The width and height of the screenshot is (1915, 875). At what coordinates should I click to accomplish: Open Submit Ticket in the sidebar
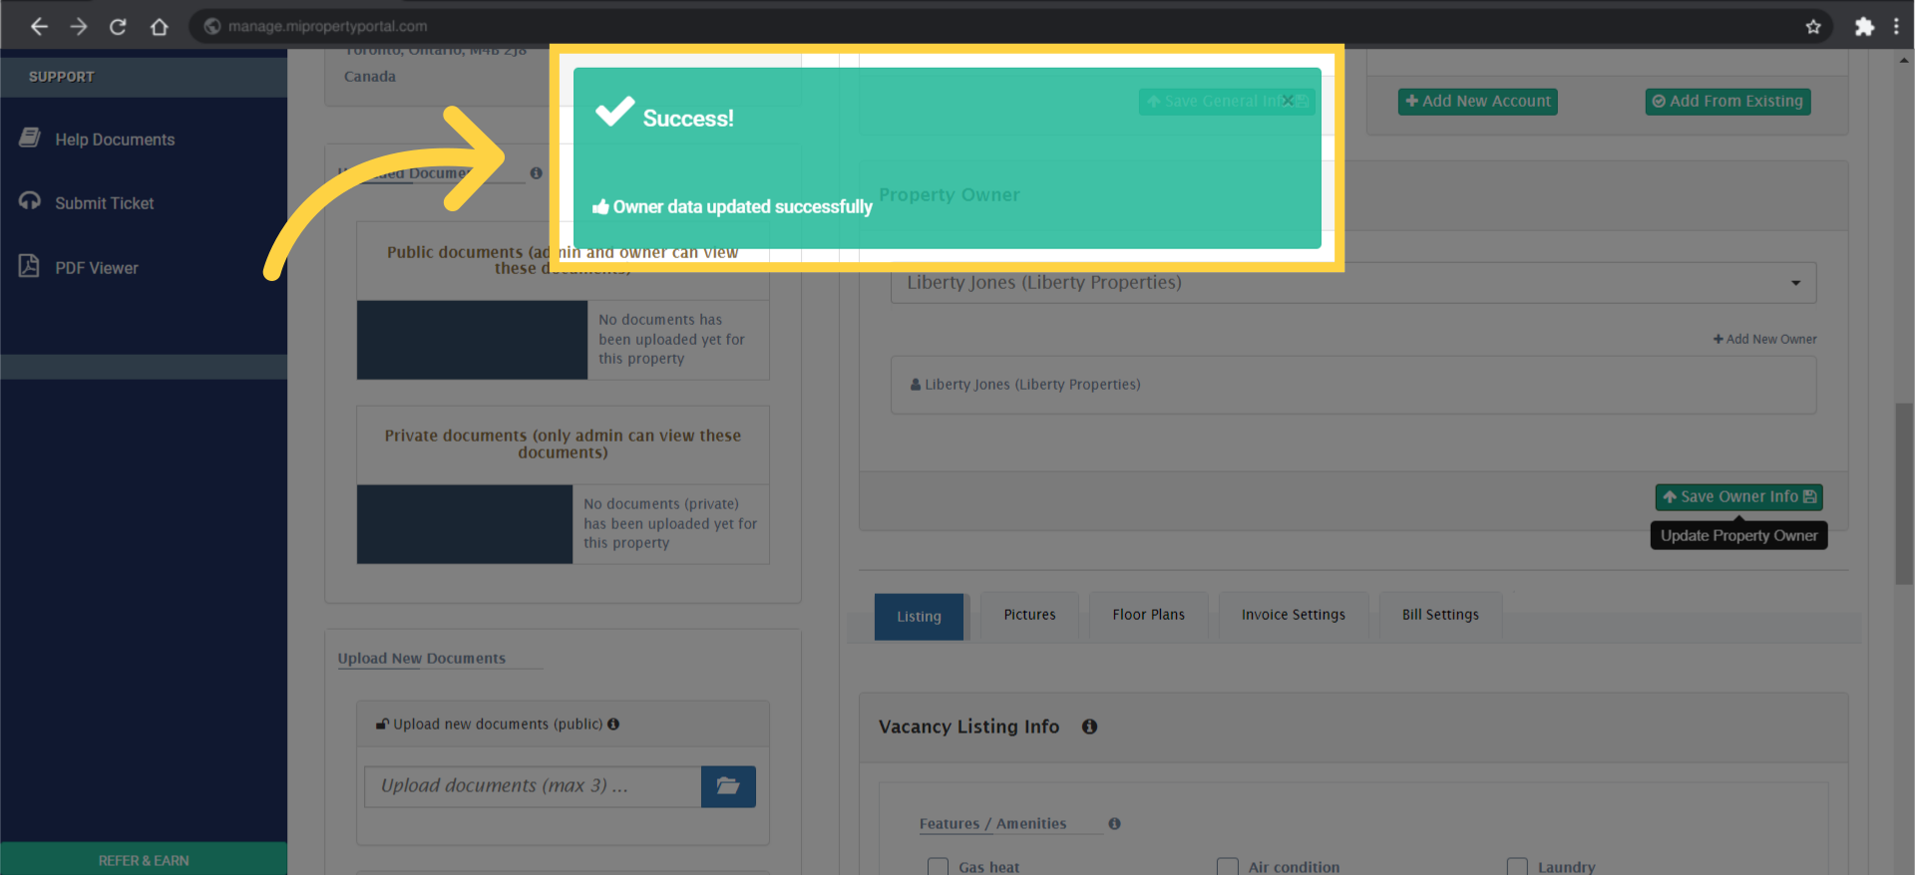tap(105, 203)
